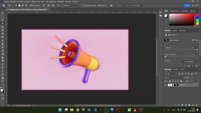Select the Pen tool

coord(3,64)
